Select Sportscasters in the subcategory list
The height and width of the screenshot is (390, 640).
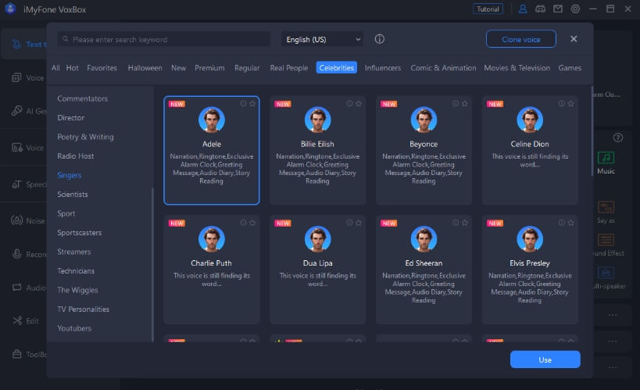pyautogui.click(x=80, y=232)
